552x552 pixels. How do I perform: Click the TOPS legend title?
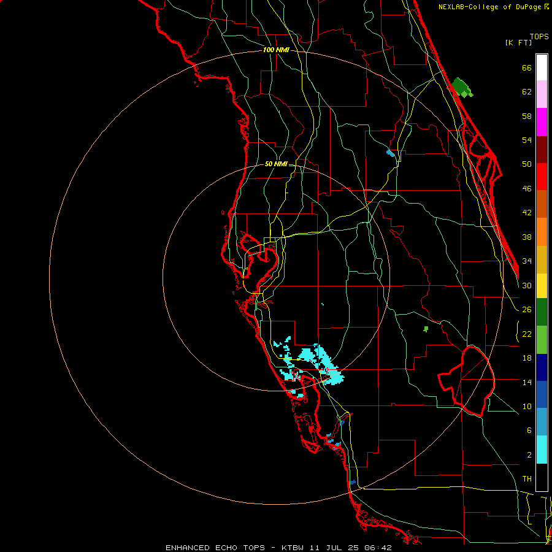[x=539, y=36]
